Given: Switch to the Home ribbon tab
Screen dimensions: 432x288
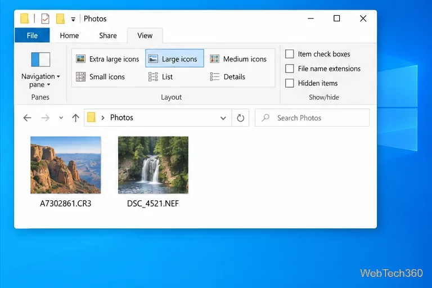Looking at the screenshot, I should (x=69, y=35).
